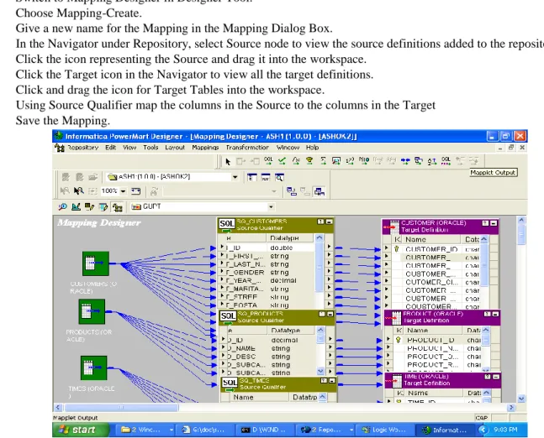Click the Sigma aggregator transformation icon
The width and height of the screenshot is (544, 438).
point(323,160)
